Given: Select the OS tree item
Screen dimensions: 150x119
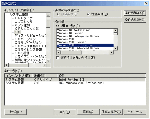Looking at the screenshot, I should [17, 32].
